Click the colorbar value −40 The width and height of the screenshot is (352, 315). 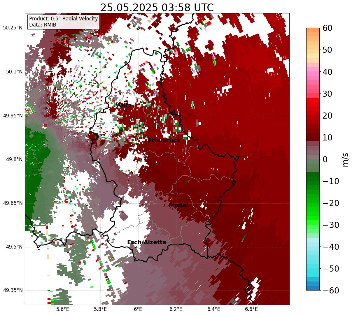pos(331,247)
